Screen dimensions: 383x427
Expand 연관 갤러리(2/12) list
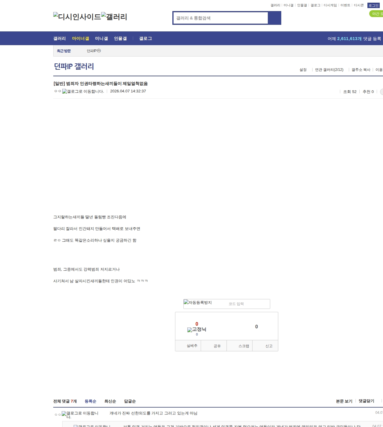pyautogui.click(x=329, y=70)
